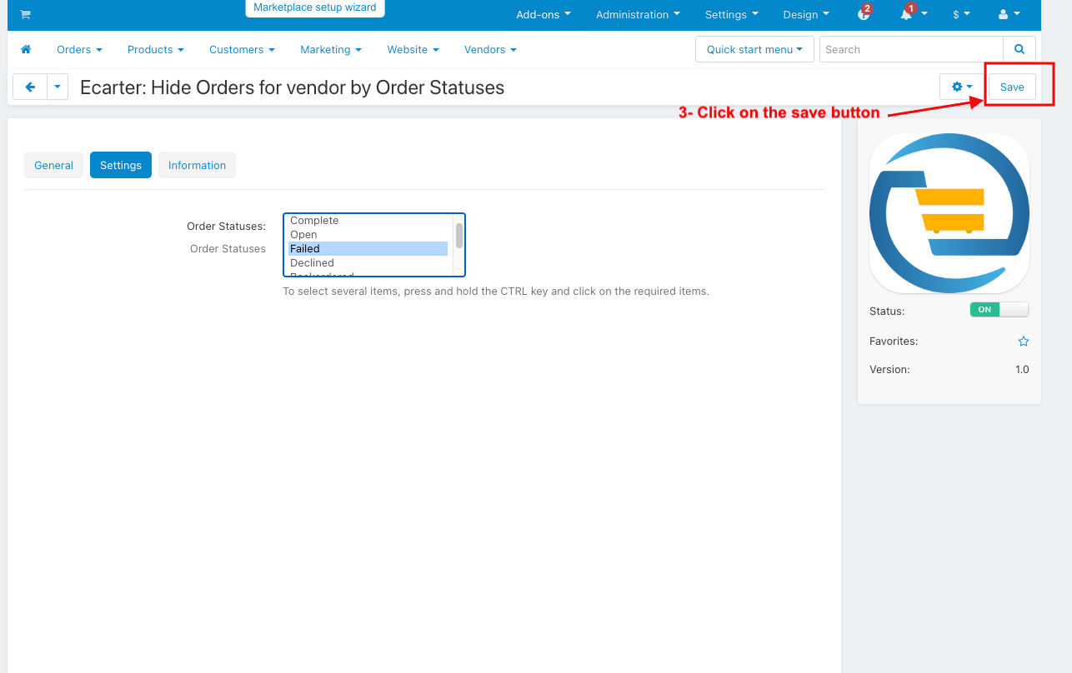Select Complete in Order Statuses list
This screenshot has height=673, width=1072.
pyautogui.click(x=368, y=221)
